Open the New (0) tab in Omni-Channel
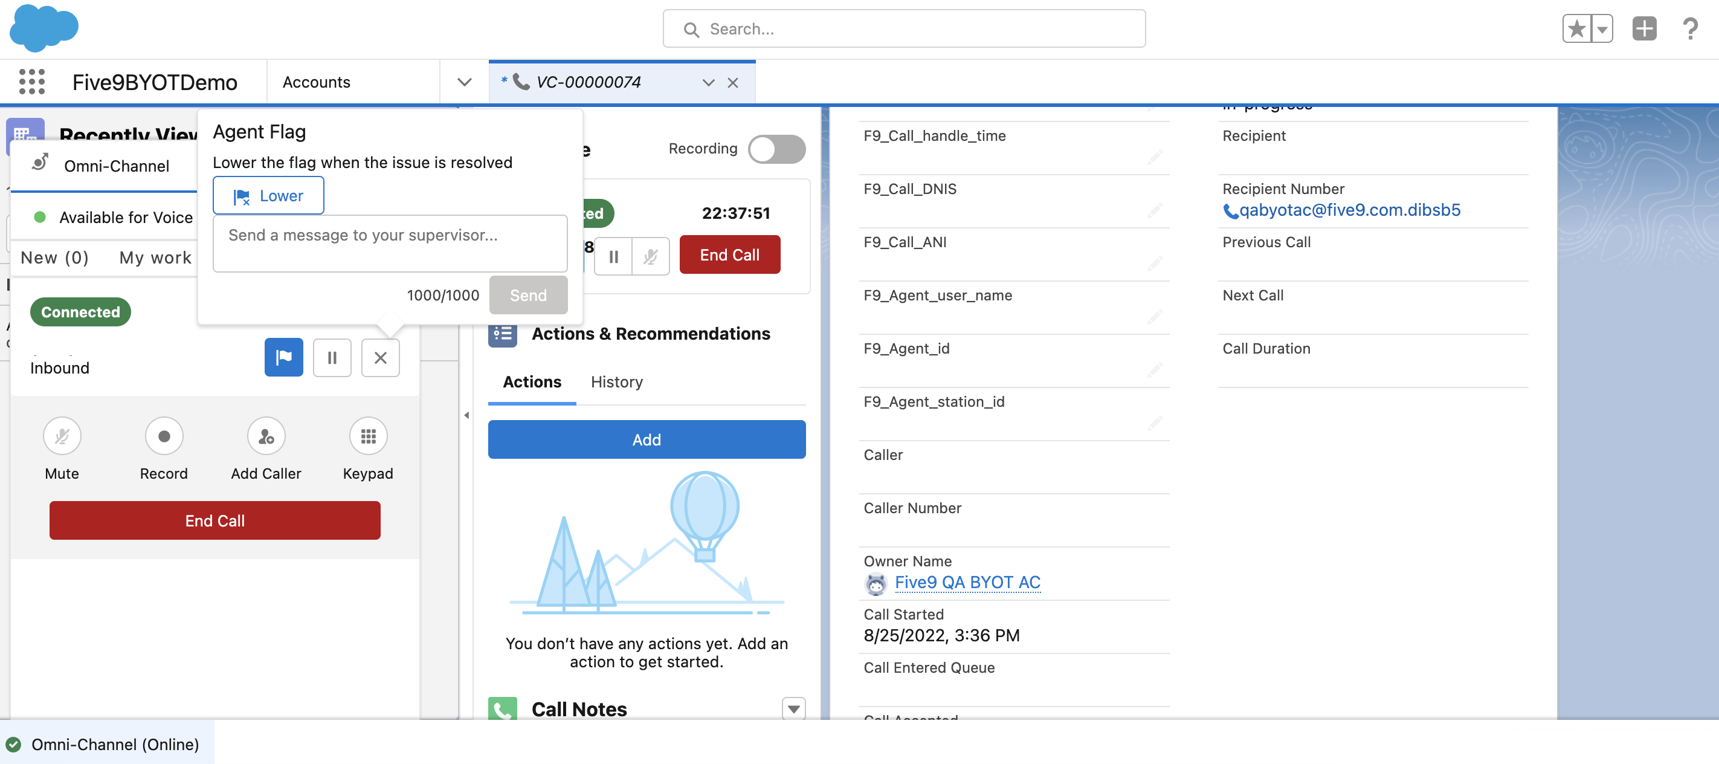1719x764 pixels. [55, 257]
